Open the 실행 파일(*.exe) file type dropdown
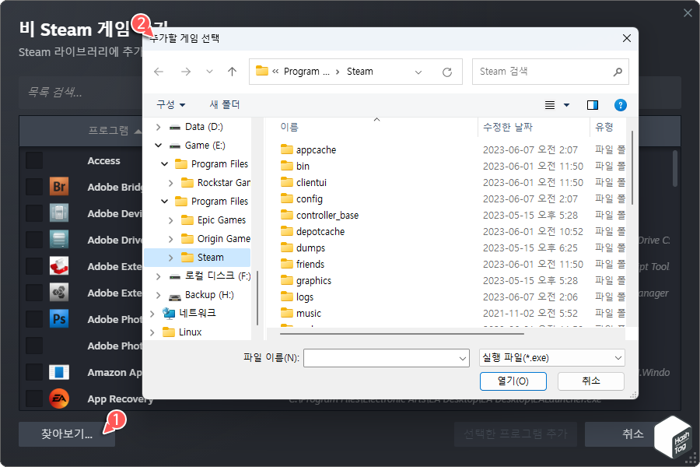The image size is (700, 467). (551, 357)
